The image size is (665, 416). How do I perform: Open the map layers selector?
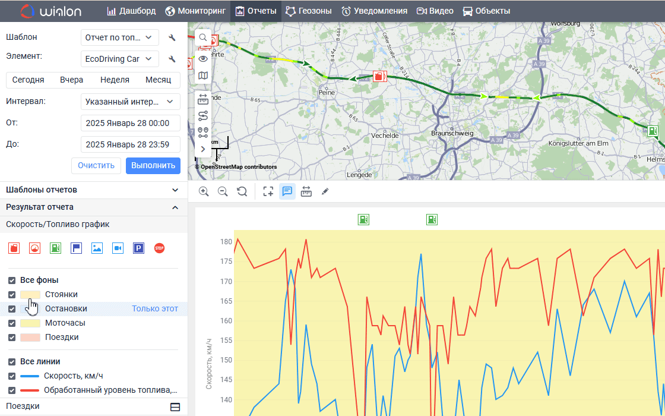click(203, 75)
